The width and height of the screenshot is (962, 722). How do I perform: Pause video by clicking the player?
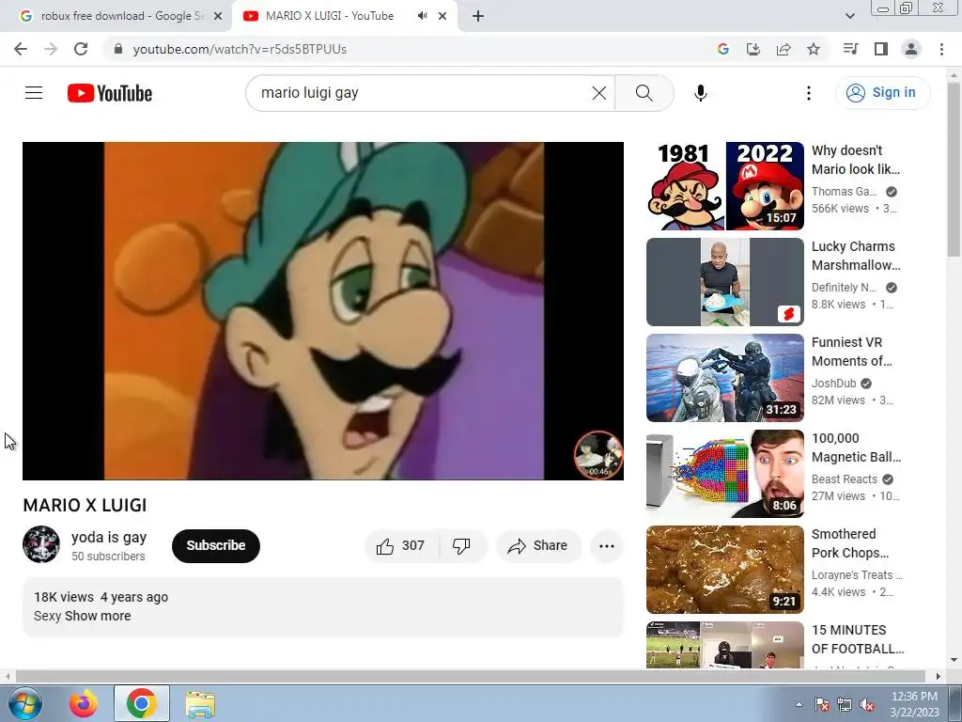[323, 310]
